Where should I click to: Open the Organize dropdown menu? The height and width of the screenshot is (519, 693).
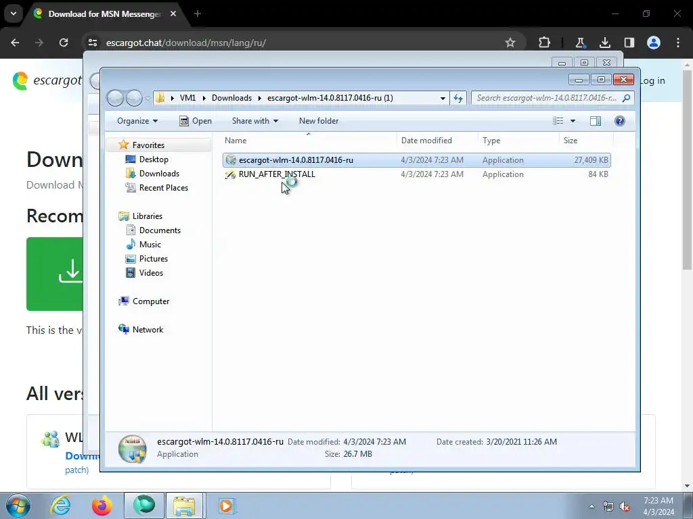[137, 121]
